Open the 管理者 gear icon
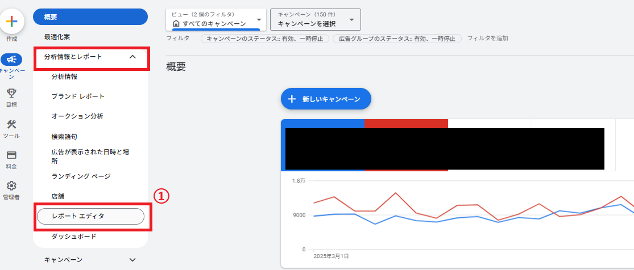 12,185
